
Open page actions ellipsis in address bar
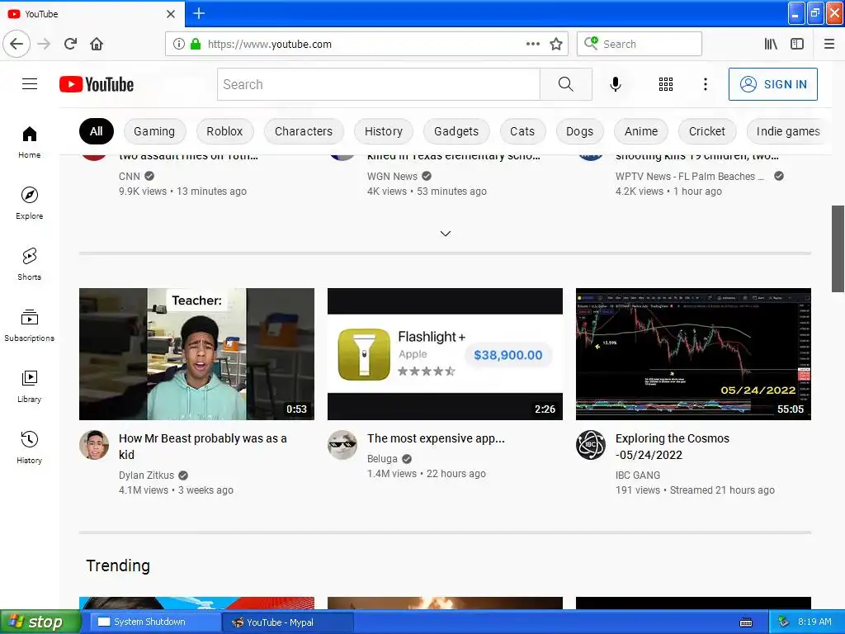click(x=532, y=44)
